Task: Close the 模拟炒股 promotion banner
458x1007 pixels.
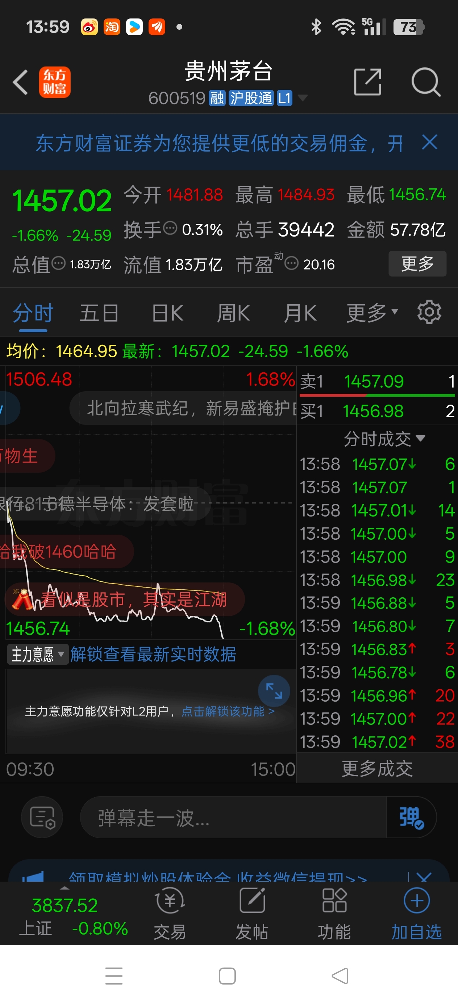Action: [x=424, y=877]
